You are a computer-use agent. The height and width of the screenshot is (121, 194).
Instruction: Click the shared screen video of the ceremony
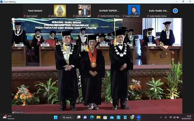coord(97,66)
